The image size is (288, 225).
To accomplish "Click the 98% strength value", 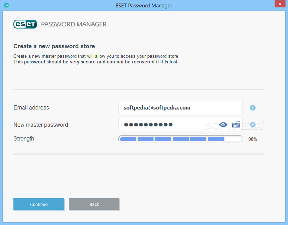I will tap(253, 139).
